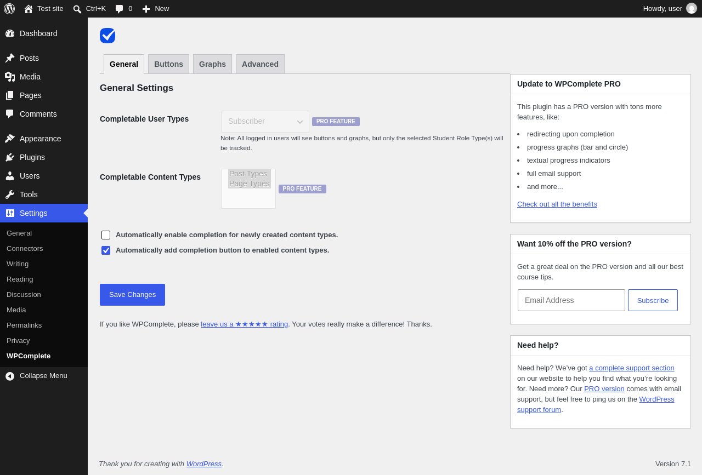Viewport: 702px width, 475px height.
Task: Click the Media library icon
Action: pyautogui.click(x=10, y=77)
